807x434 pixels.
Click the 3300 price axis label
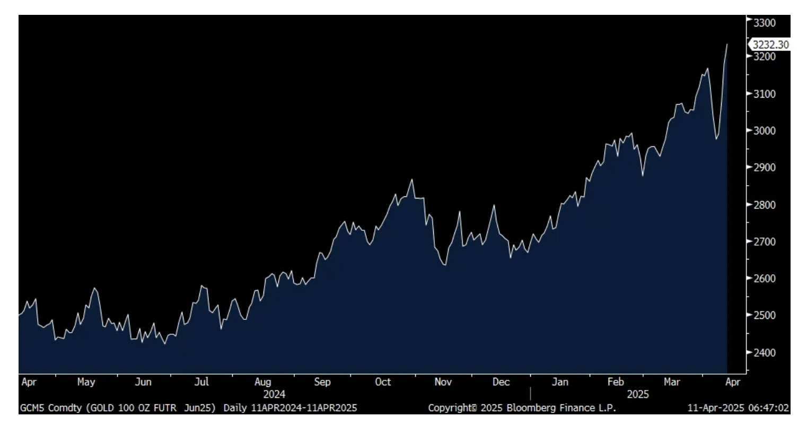[764, 23]
